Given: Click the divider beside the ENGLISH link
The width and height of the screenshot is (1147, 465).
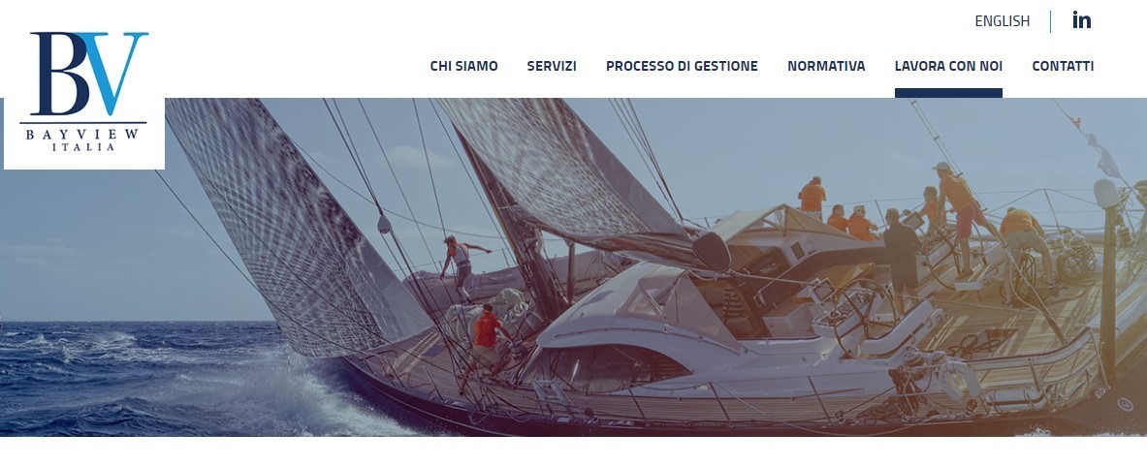Looking at the screenshot, I should [1050, 21].
